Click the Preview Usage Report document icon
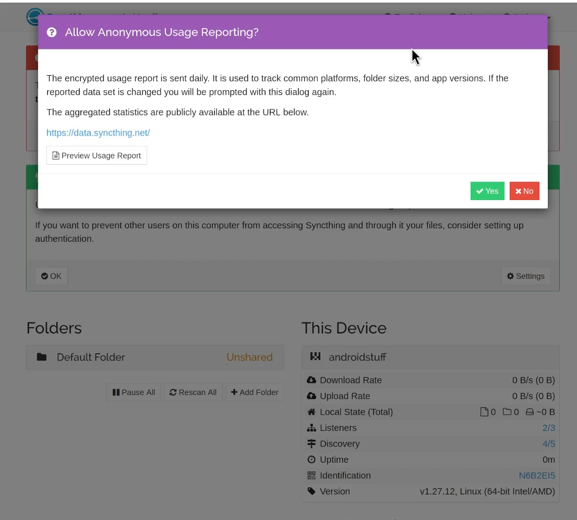 56,156
